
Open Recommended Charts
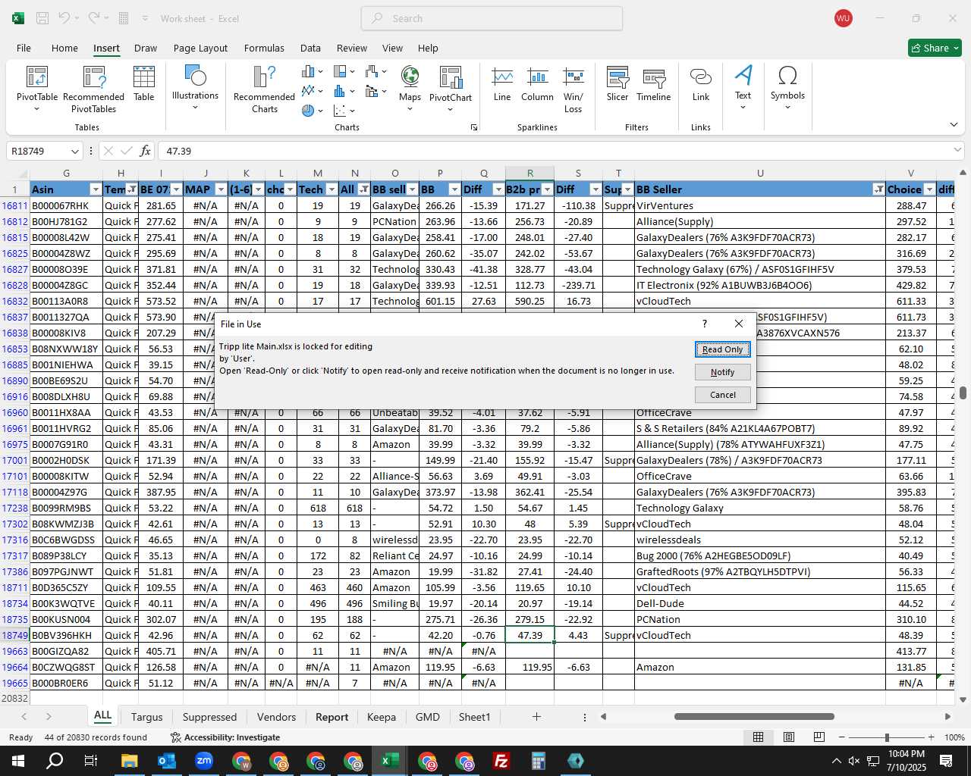264,88
